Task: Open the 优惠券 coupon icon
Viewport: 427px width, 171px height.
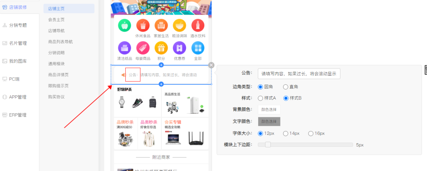Action: [179, 48]
